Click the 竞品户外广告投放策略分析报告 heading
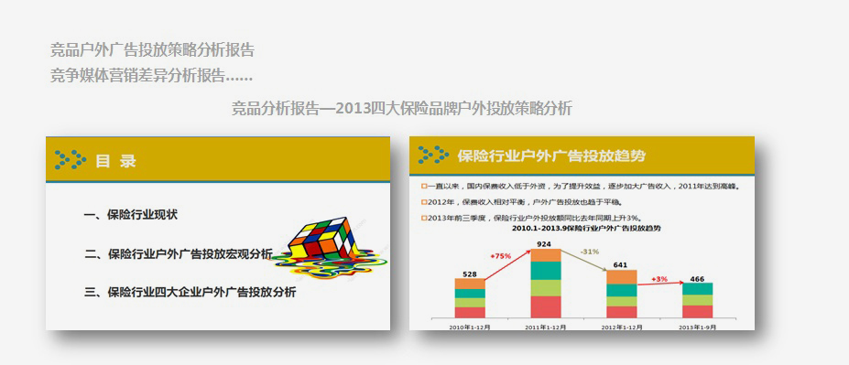This screenshot has width=849, height=365. pyautogui.click(x=152, y=50)
